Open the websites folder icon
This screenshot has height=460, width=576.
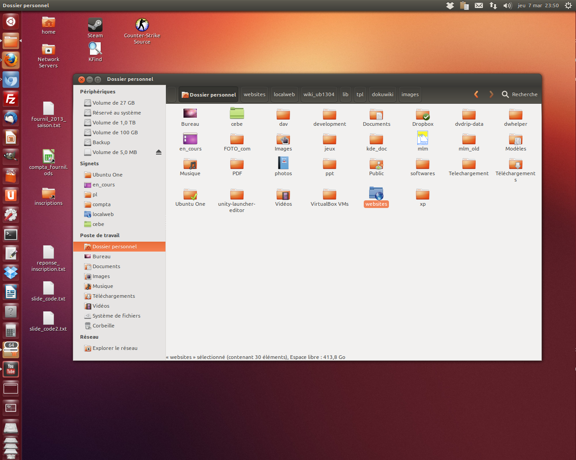pyautogui.click(x=376, y=194)
